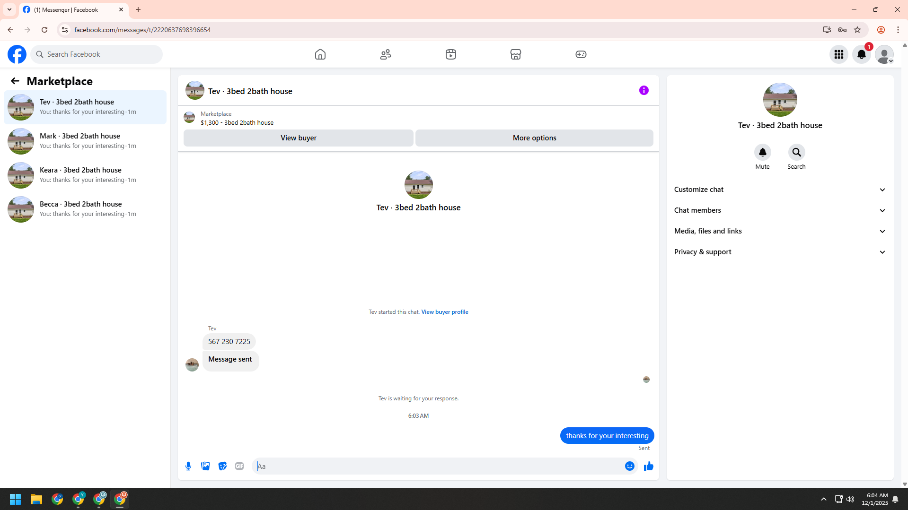
Task: Open the house listing thumbnail in right panel
Action: [780, 100]
